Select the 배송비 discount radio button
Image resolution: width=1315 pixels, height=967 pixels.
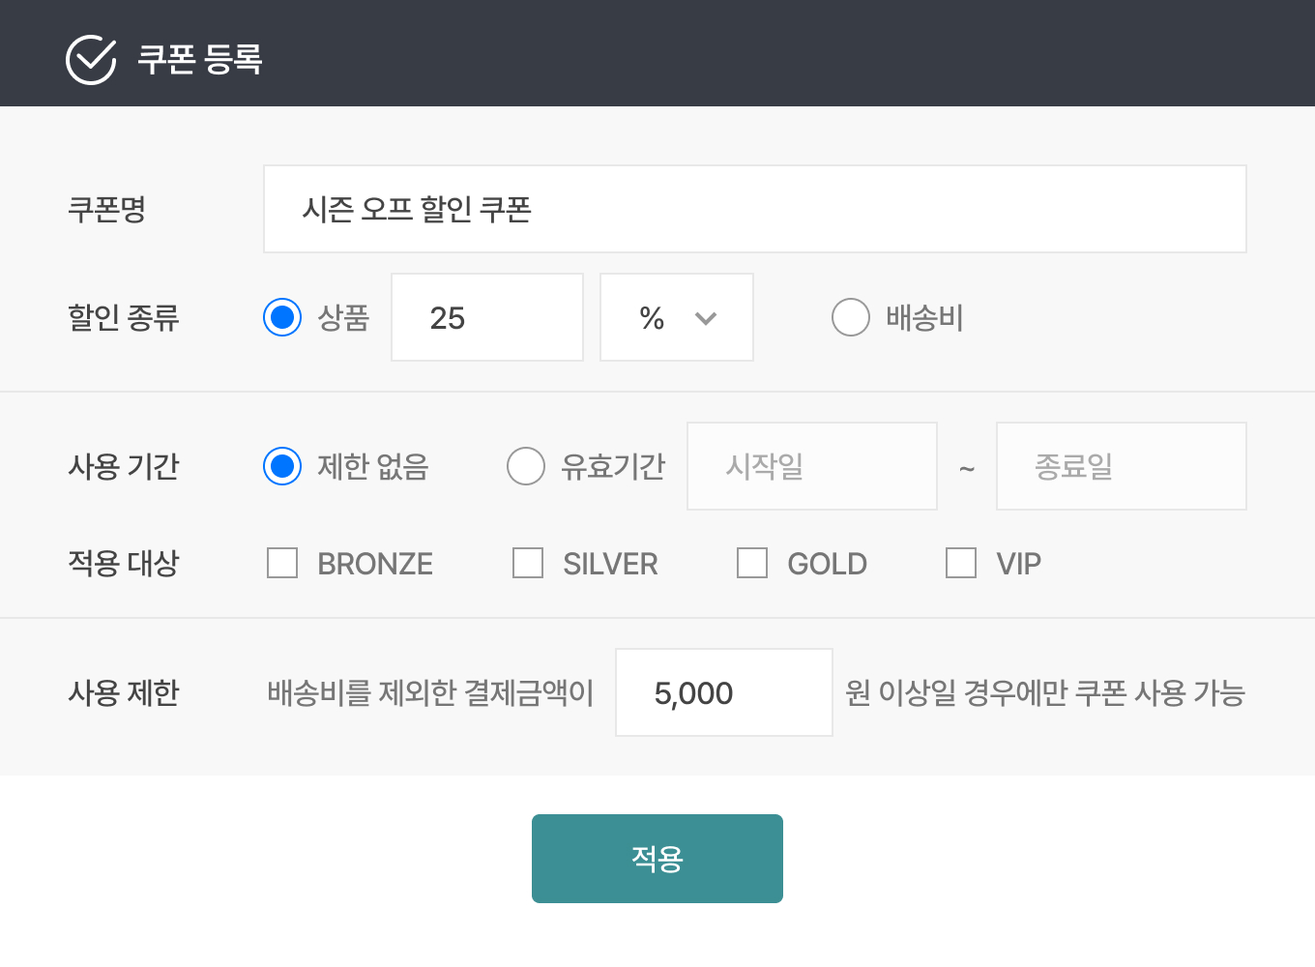[850, 317]
